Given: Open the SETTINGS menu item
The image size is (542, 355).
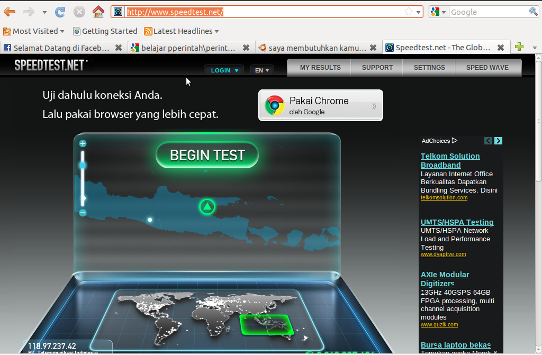Looking at the screenshot, I should 429,68.
